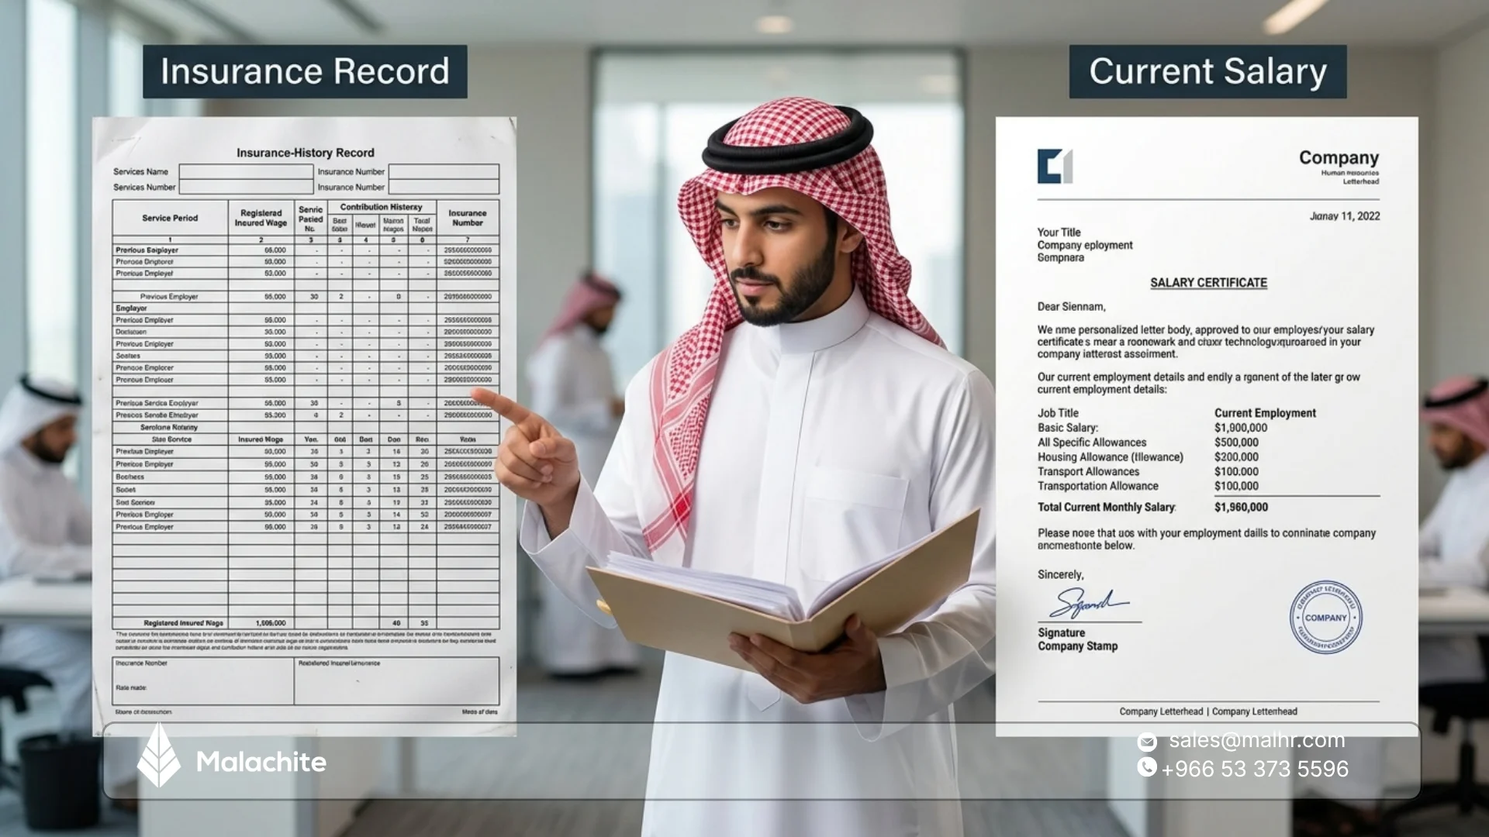Click the All Specific Allowances amount $500,000
The width and height of the screenshot is (1489, 837).
point(1236,443)
